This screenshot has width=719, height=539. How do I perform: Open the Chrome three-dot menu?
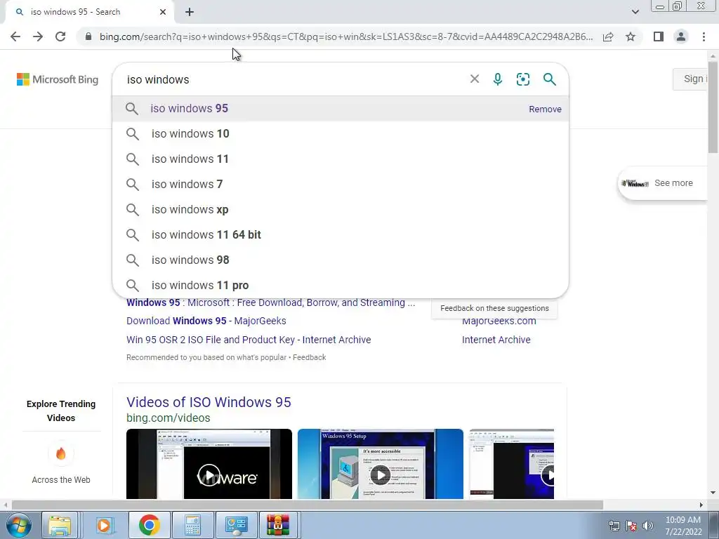point(704,36)
